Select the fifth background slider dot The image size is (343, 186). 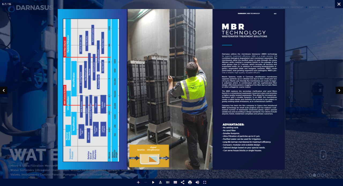[326, 175]
